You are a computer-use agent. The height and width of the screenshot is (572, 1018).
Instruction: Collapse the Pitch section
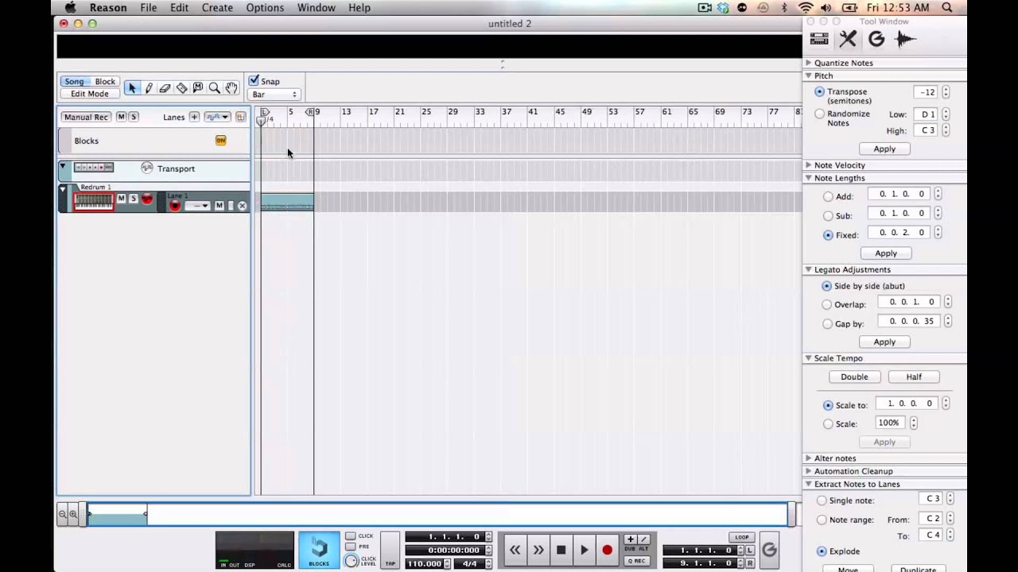pyautogui.click(x=808, y=75)
